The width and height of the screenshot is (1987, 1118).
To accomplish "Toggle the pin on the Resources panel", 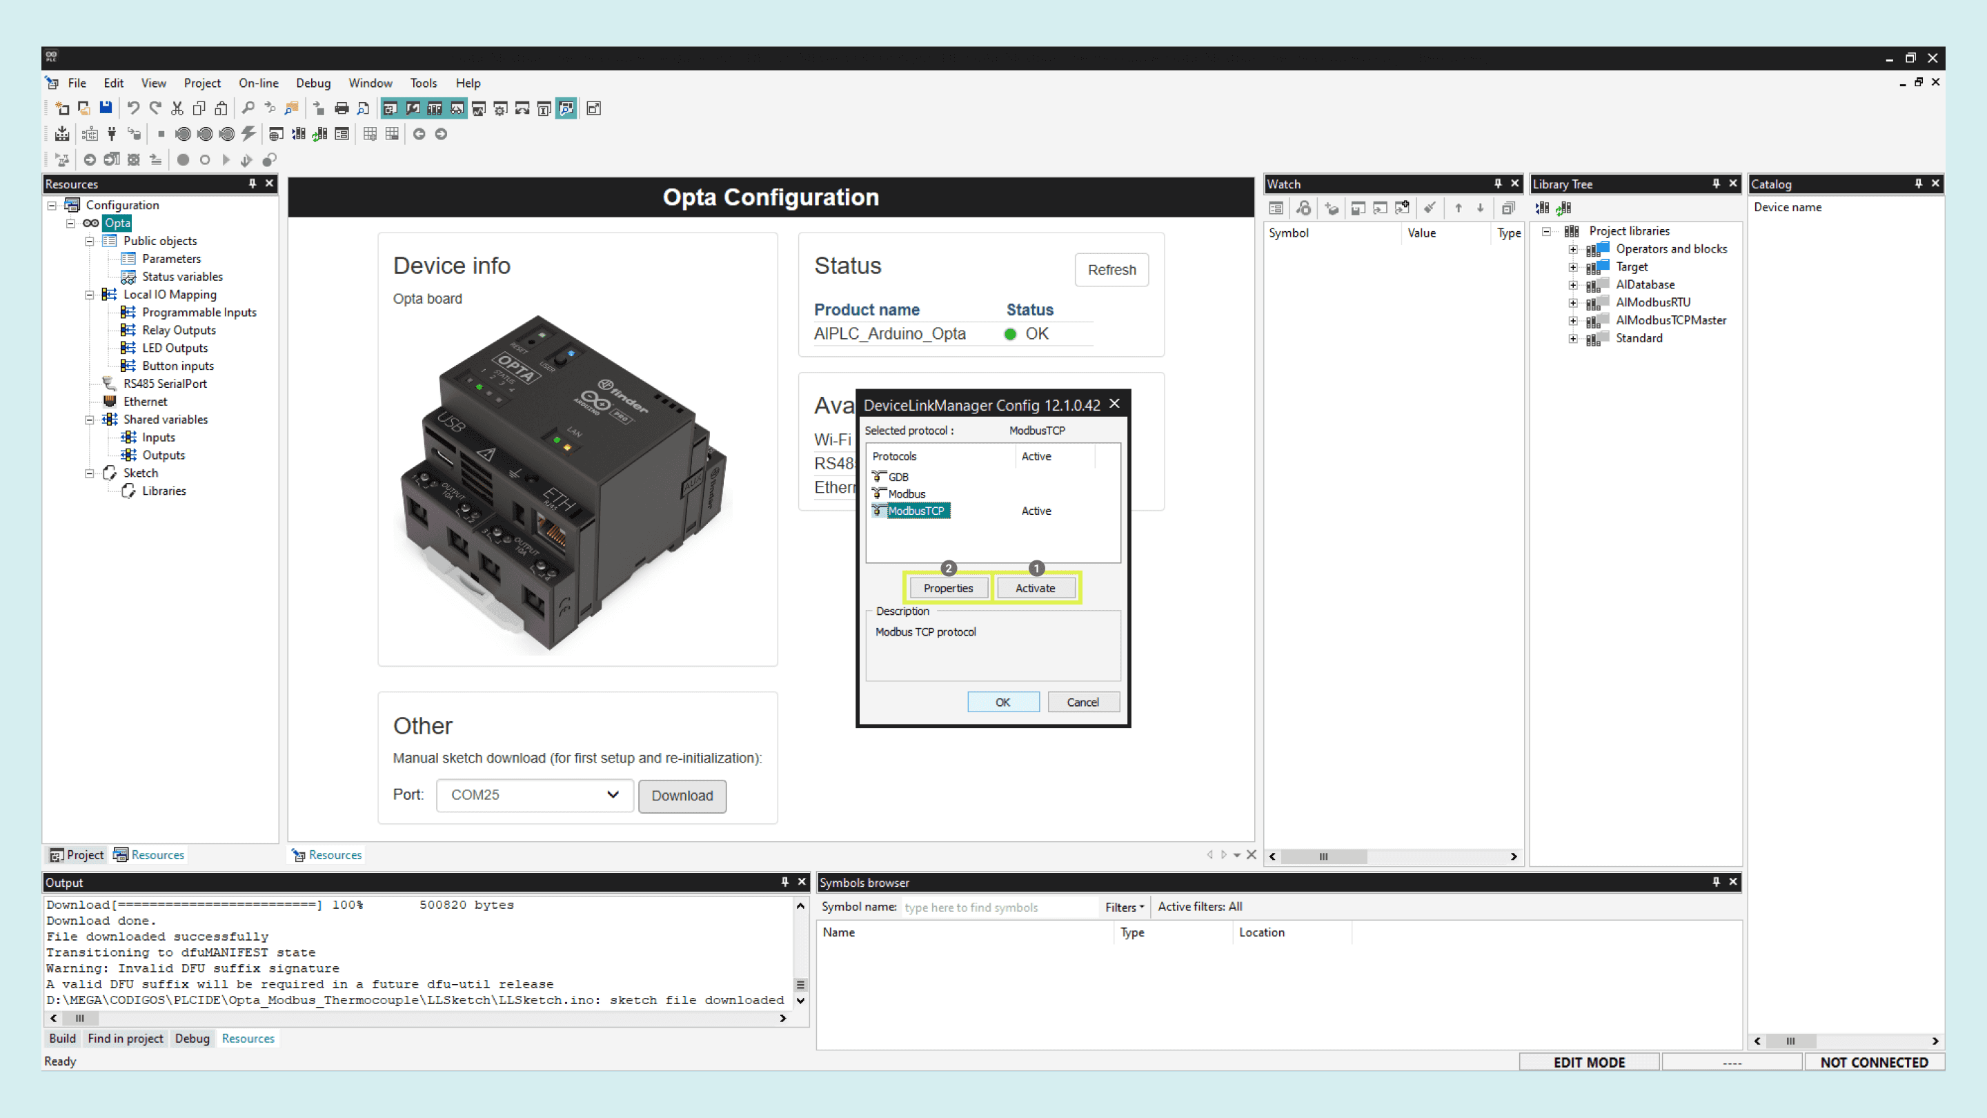I will 251,184.
